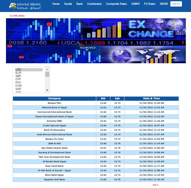Image resolution: width=191 pixels, height=188 pixels.
Task: Open the Contribution page
Action: point(94,4)
